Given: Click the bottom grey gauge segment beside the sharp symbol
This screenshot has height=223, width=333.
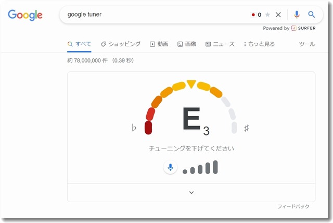Looking at the screenshot, I should (234, 128).
